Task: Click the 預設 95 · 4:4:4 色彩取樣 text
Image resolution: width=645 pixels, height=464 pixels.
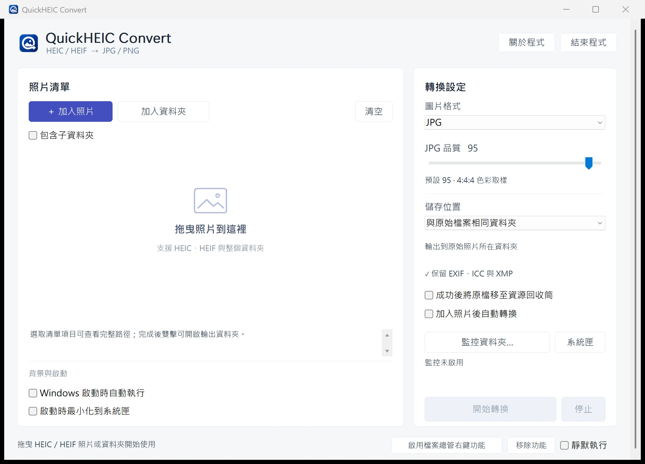Action: [466, 180]
